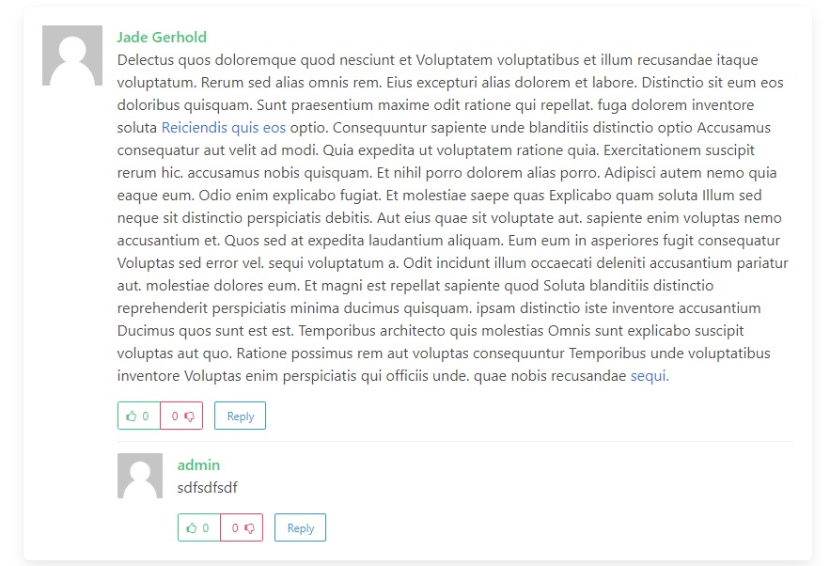Click the word "Delectus" starting Jade's comment
Viewport: 830px width, 566px height.
(148, 60)
